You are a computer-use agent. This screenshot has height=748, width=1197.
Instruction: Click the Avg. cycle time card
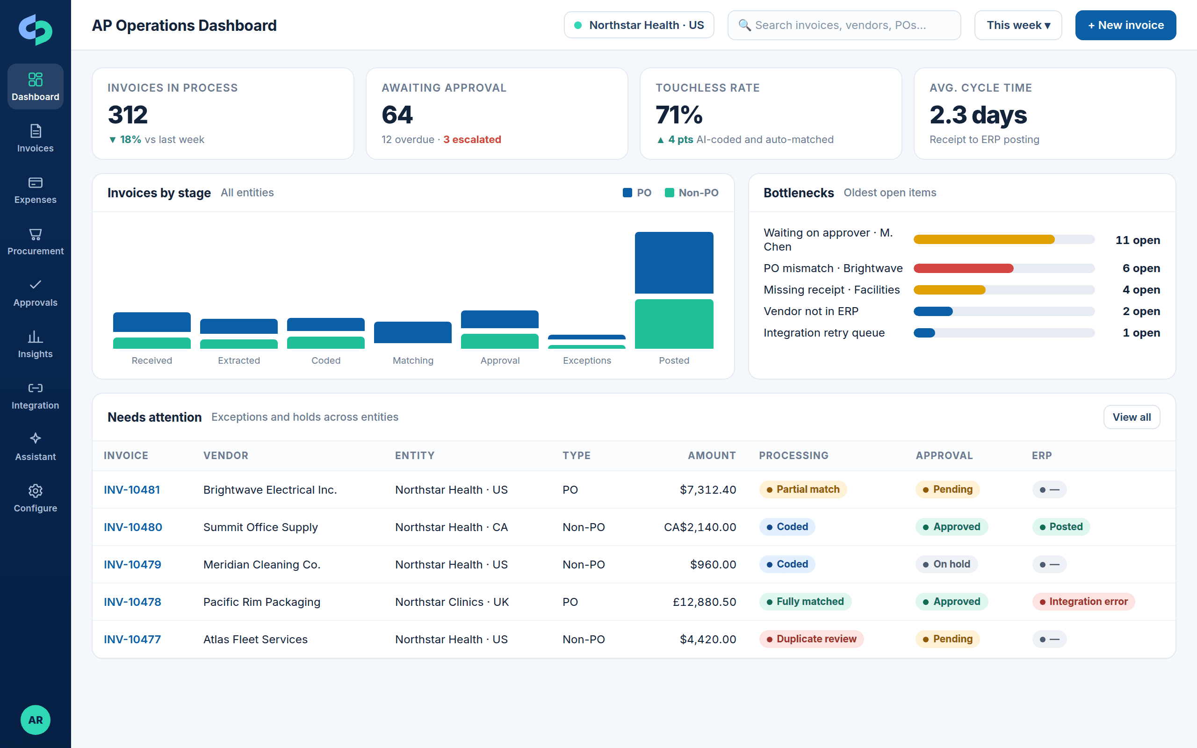tap(1045, 114)
